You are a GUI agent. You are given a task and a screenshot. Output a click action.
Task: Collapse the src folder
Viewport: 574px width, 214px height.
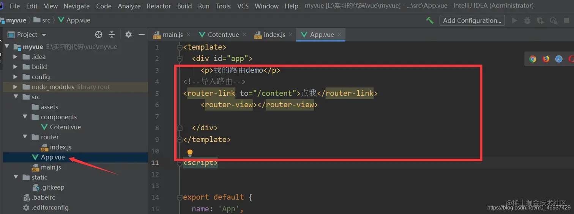point(16,97)
